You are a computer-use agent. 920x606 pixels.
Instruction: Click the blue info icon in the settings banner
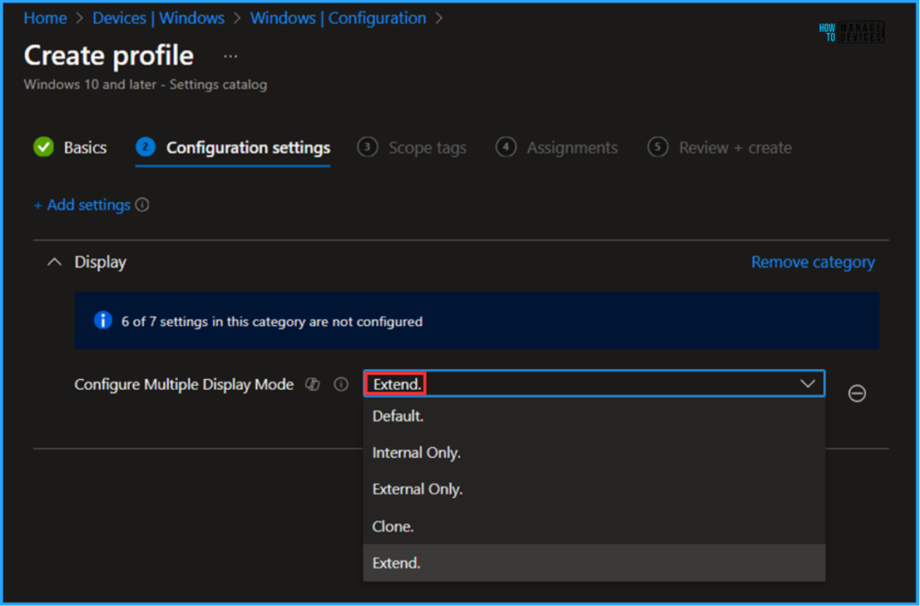tap(102, 321)
